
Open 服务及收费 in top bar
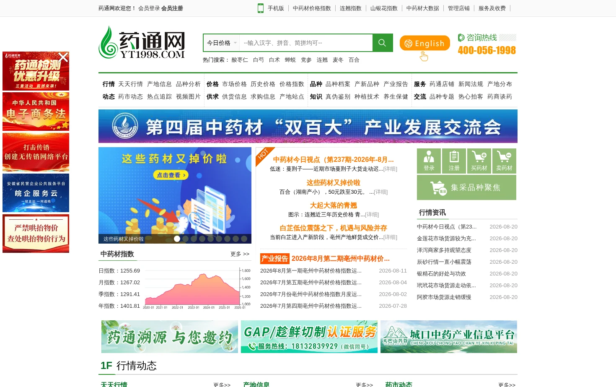coord(492,8)
